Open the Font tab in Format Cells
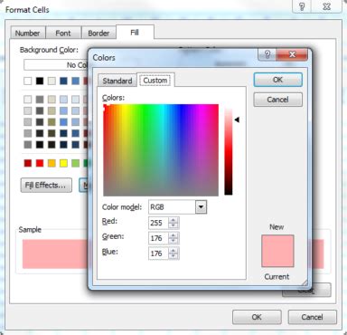347x335 pixels. click(63, 33)
